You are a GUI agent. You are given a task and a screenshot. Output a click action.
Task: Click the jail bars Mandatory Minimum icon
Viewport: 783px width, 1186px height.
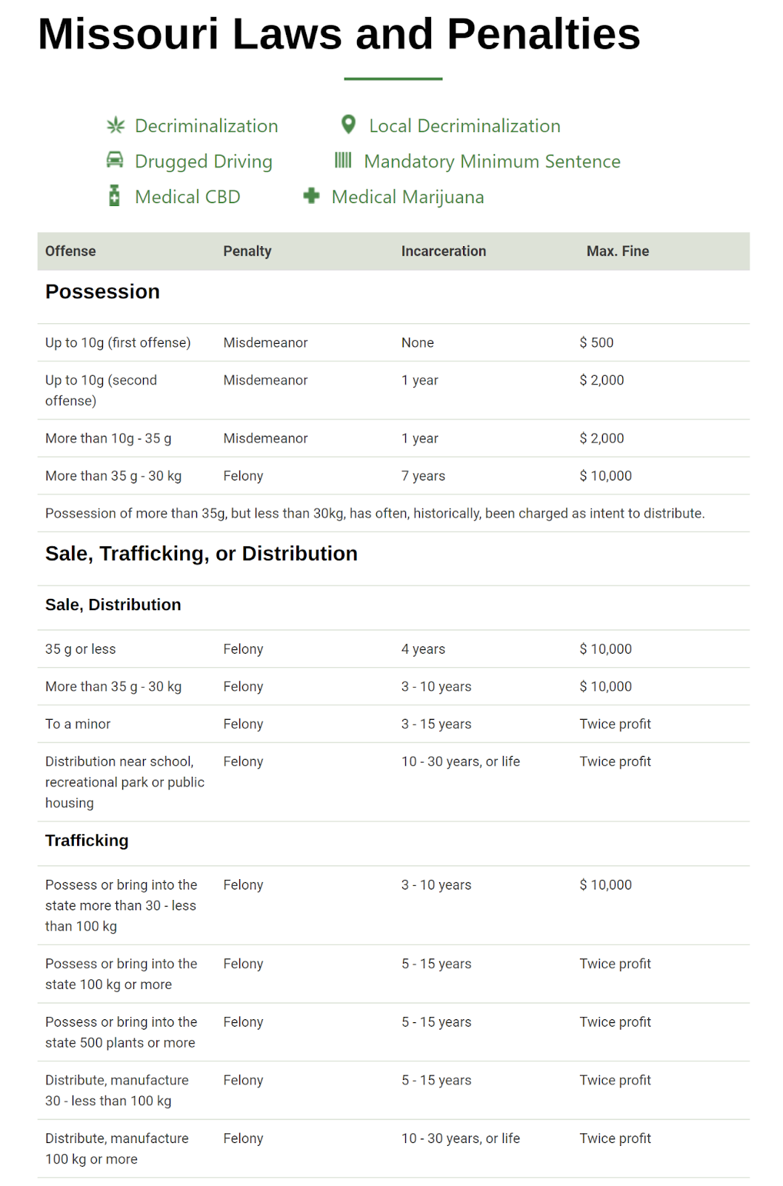coord(343,160)
